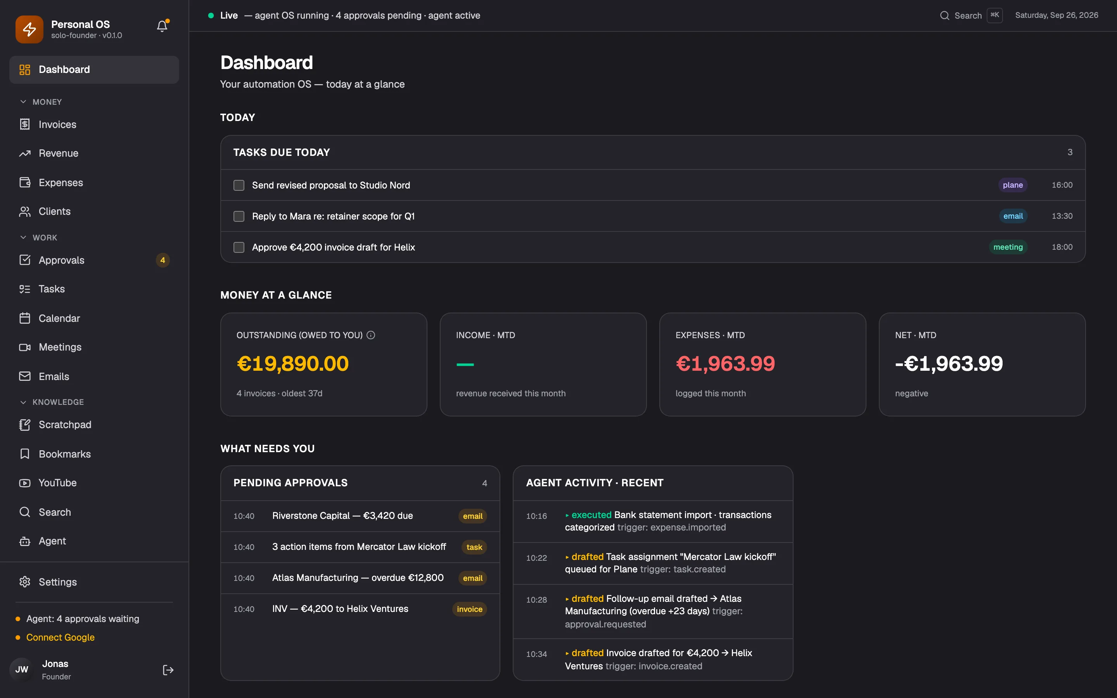Click the ⌘K shortcut badge
Image resolution: width=1117 pixels, height=698 pixels.
[995, 15]
